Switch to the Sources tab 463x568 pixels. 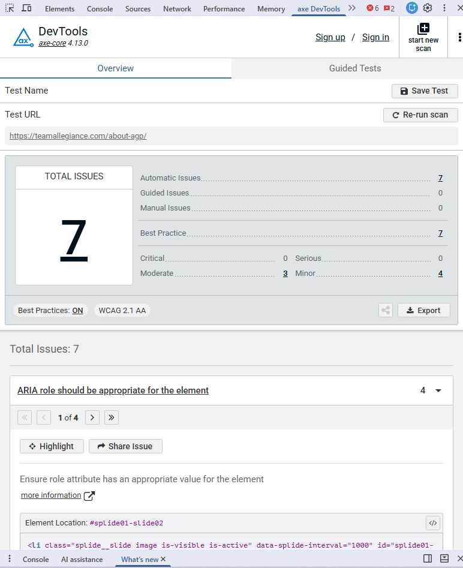pyautogui.click(x=138, y=8)
